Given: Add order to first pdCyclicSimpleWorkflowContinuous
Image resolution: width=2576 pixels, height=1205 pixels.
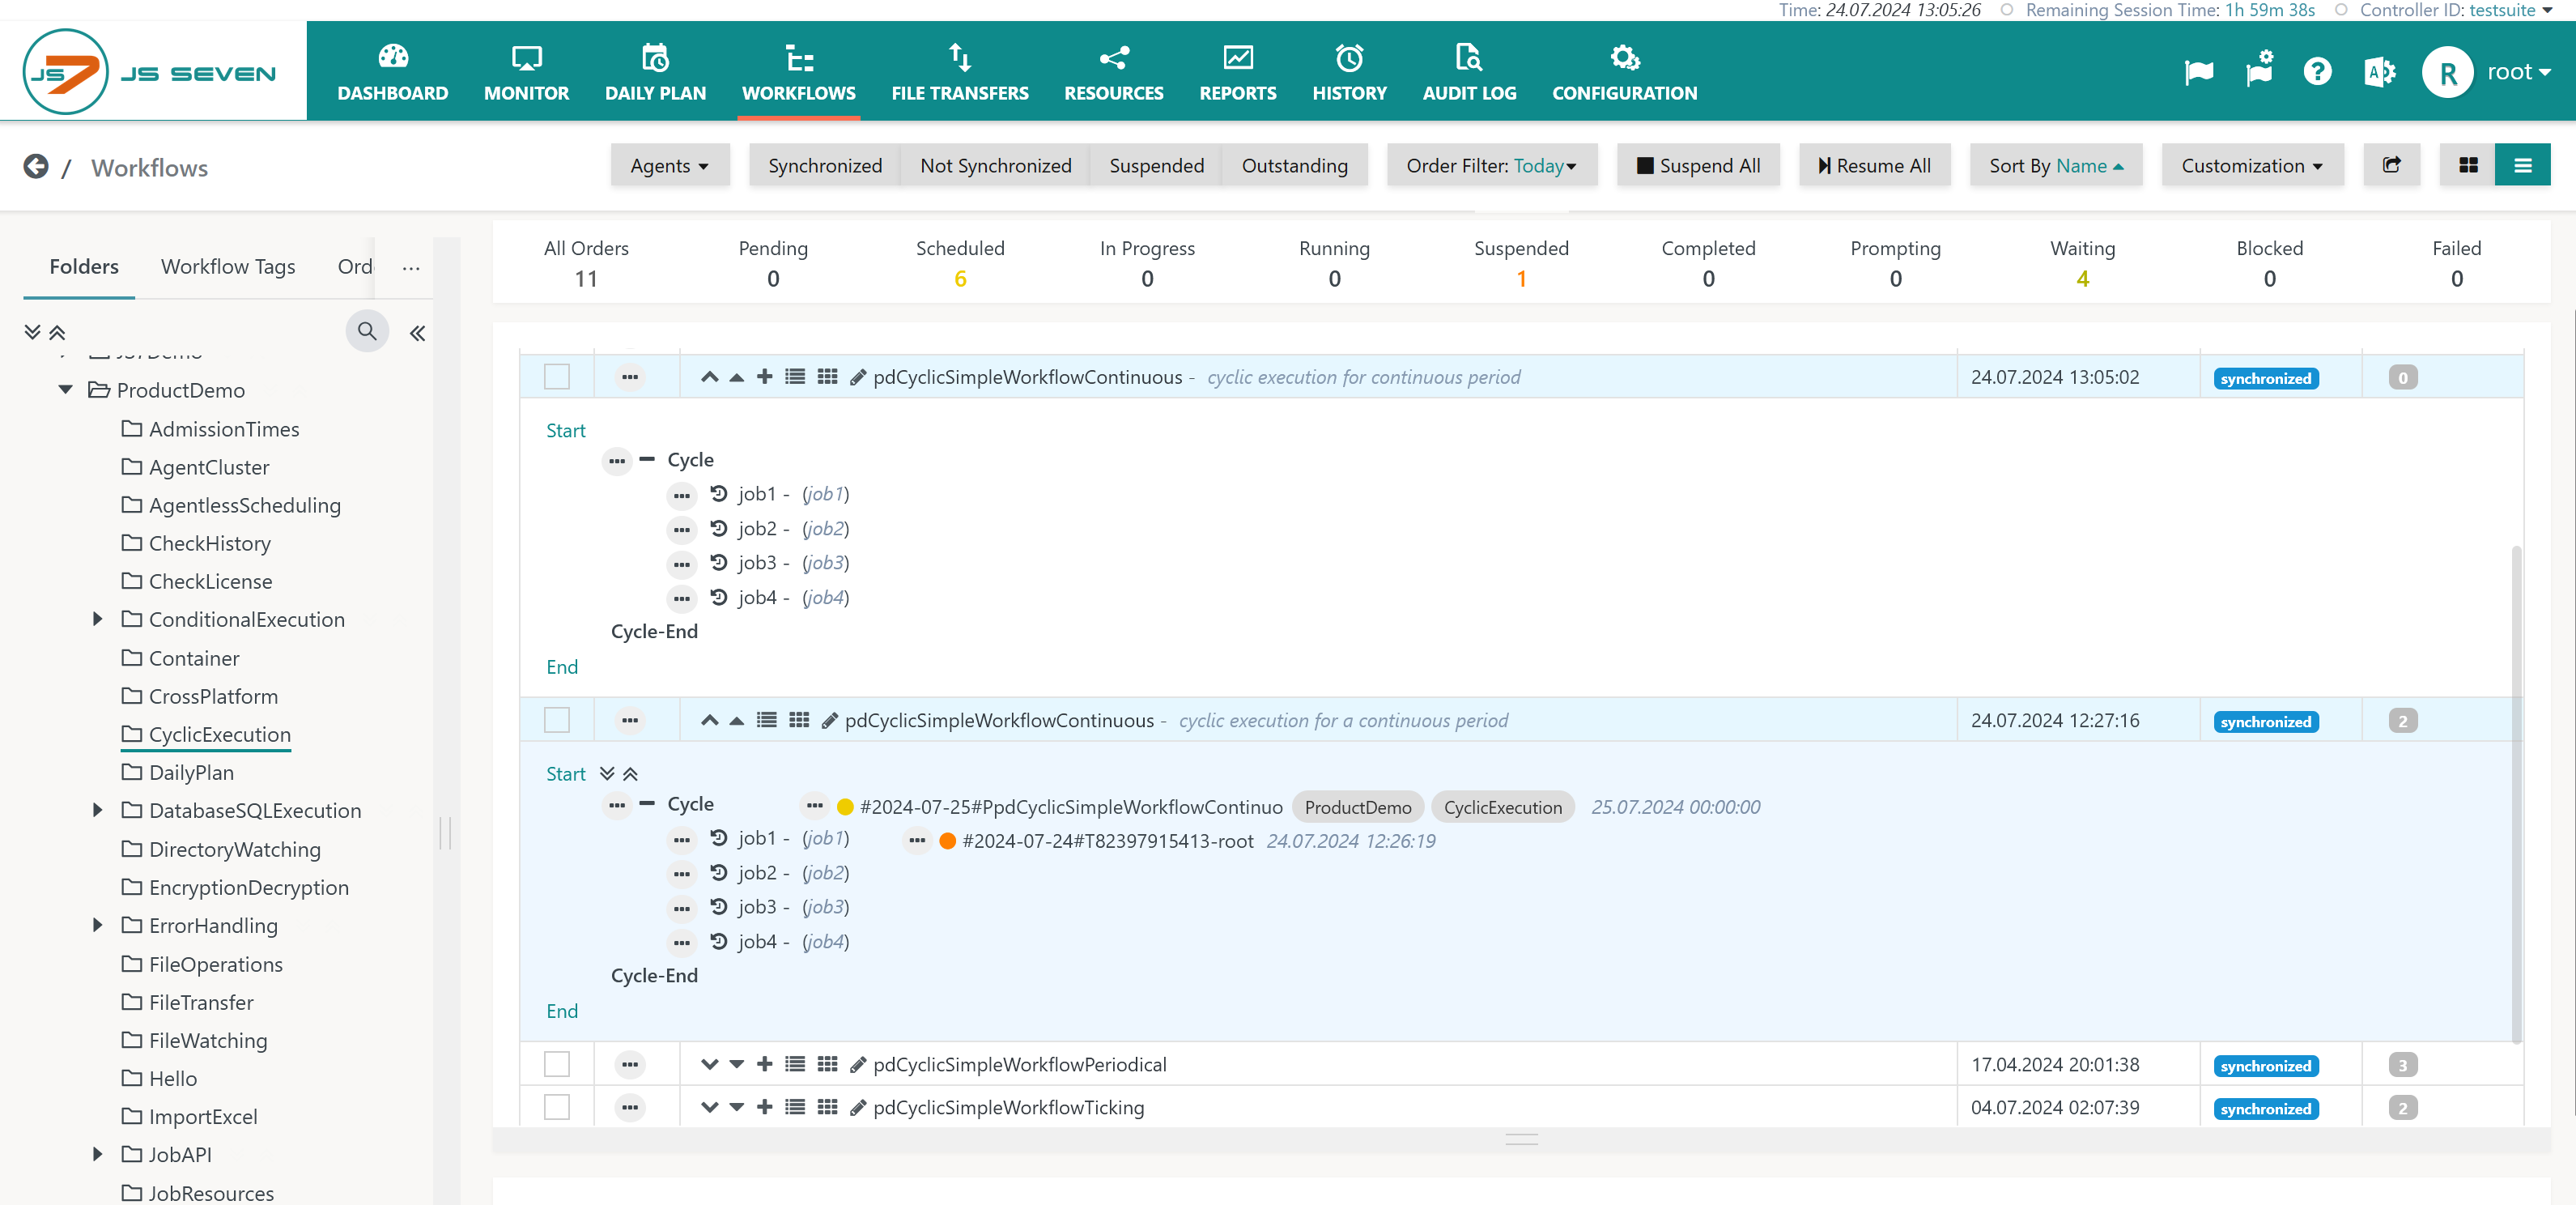Looking at the screenshot, I should [x=764, y=376].
